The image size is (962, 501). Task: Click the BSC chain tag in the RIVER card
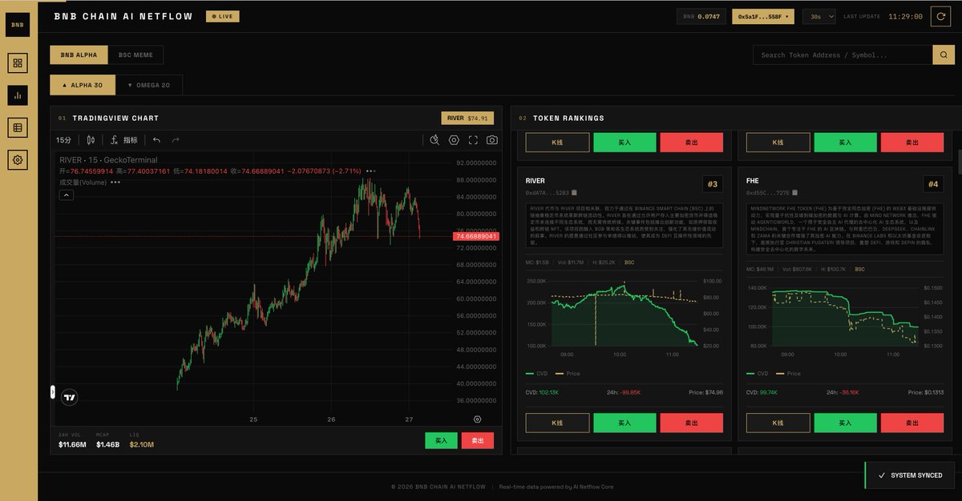click(x=629, y=262)
